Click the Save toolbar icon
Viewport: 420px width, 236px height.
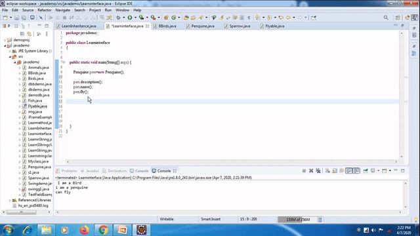click(x=16, y=18)
